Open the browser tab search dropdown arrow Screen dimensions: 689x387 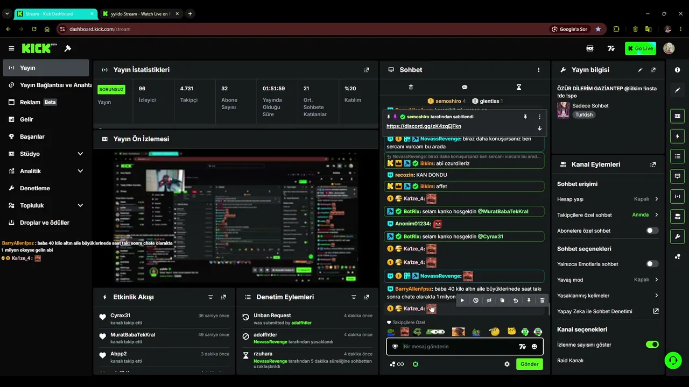(7, 13)
